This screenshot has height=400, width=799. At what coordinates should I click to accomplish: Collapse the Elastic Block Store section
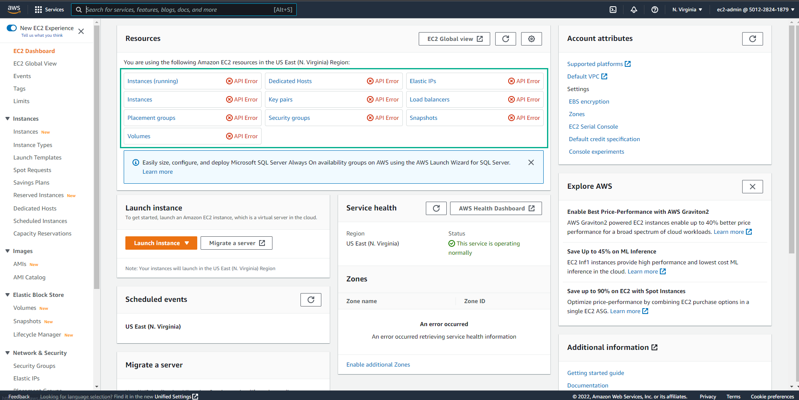point(8,295)
